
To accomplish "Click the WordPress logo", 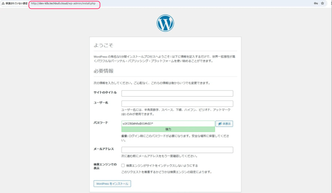I will coord(165,23).
